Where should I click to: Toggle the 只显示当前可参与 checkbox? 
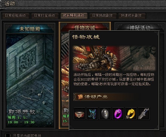8,135
